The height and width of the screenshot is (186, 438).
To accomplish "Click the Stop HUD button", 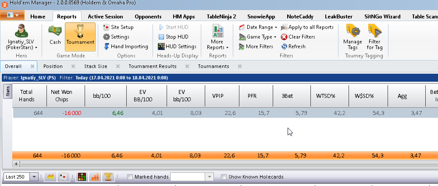I will click(x=173, y=37).
